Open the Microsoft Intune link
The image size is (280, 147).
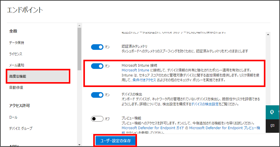135,70
